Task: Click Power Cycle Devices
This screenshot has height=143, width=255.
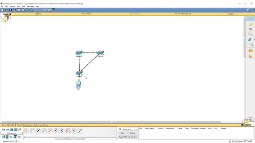Action: 25,125
